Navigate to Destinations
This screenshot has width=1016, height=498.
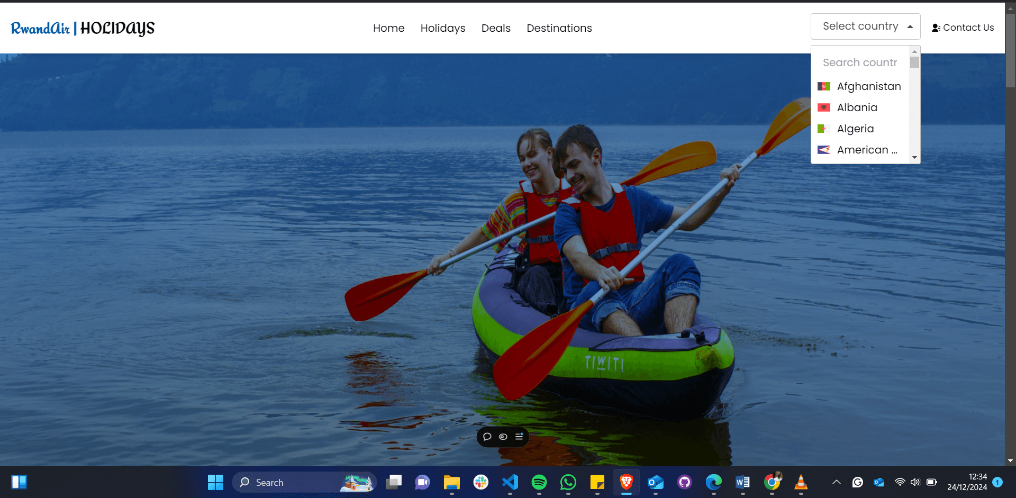coord(559,28)
